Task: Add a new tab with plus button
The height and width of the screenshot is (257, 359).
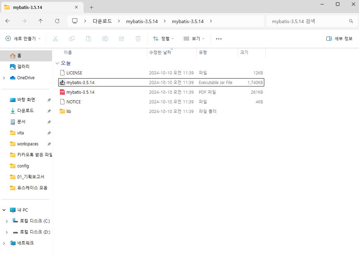Action: click(x=91, y=7)
